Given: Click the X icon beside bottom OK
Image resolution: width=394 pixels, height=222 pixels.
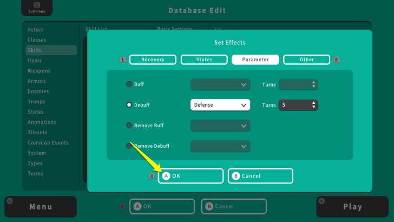Looking at the screenshot, I should [x=122, y=206].
